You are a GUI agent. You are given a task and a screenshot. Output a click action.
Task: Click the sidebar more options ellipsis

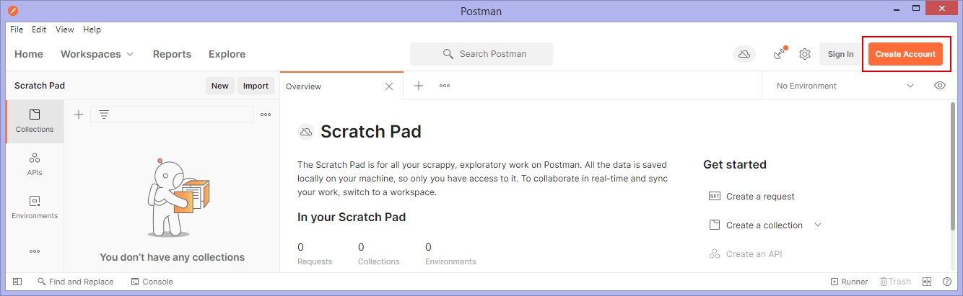coord(35,251)
